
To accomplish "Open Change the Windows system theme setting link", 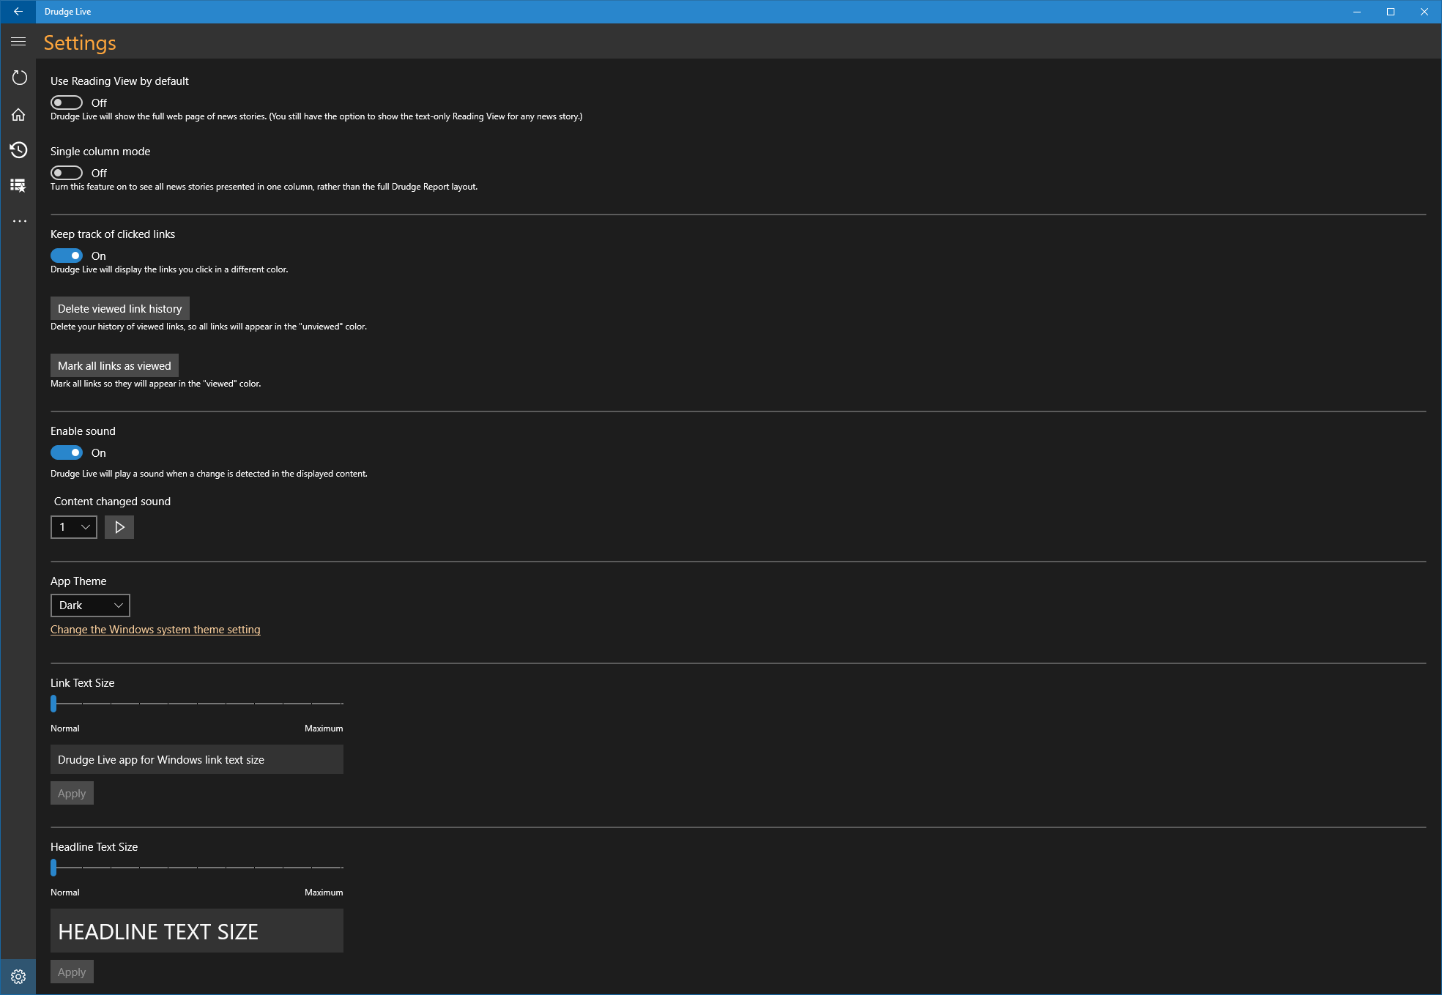I will pos(155,629).
